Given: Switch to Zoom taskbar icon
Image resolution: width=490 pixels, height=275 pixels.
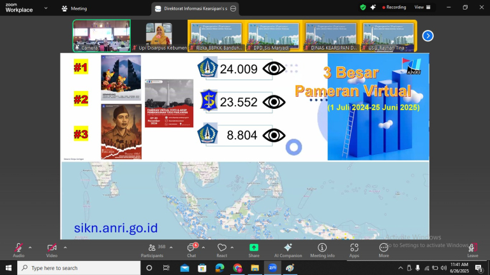Looking at the screenshot, I should [x=272, y=268].
